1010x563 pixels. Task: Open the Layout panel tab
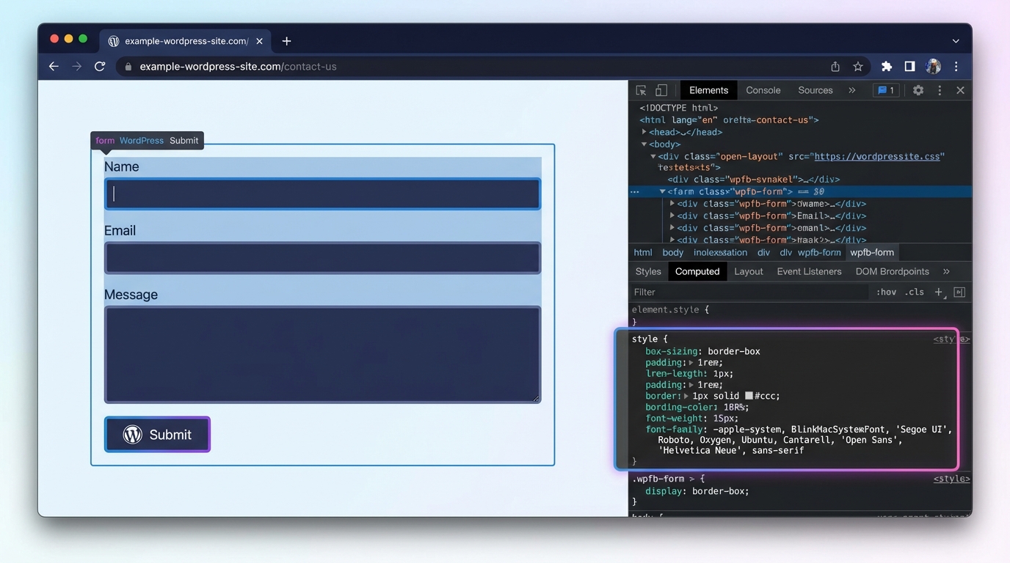point(749,271)
